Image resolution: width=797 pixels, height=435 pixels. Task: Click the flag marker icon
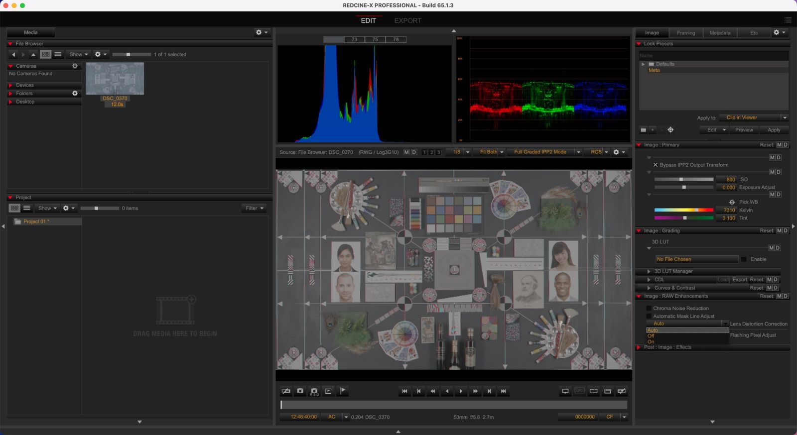click(x=343, y=391)
